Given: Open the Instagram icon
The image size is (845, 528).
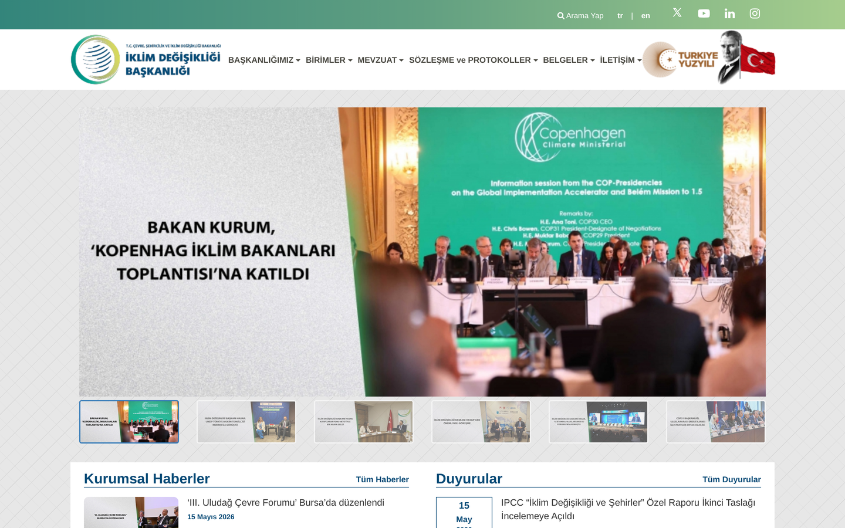Looking at the screenshot, I should pos(755,13).
